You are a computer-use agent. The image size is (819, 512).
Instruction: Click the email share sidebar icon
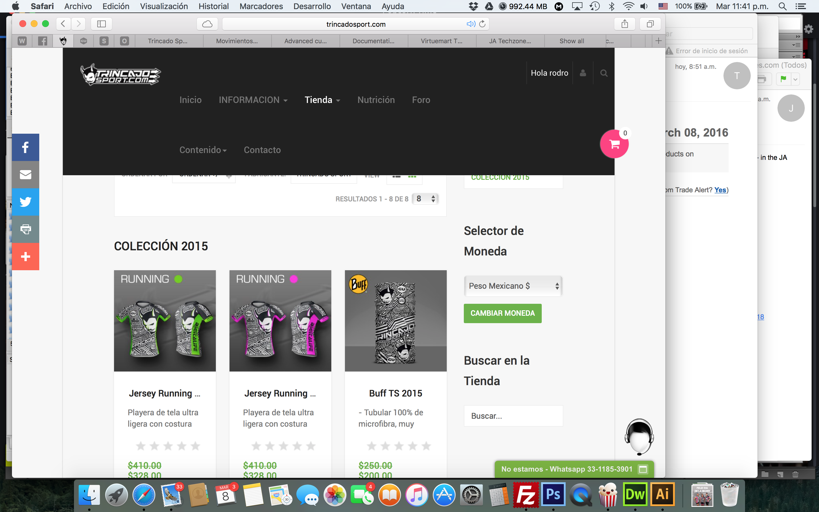(25, 175)
